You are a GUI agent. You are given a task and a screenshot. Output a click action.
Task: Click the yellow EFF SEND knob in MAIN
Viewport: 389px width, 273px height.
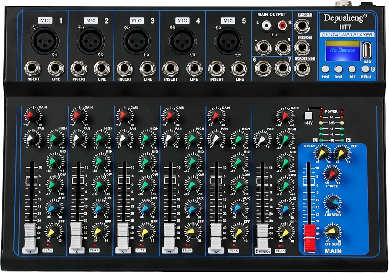(x=332, y=231)
